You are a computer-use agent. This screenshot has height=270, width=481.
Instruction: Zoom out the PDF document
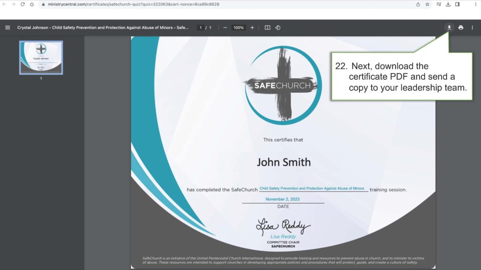tap(225, 28)
